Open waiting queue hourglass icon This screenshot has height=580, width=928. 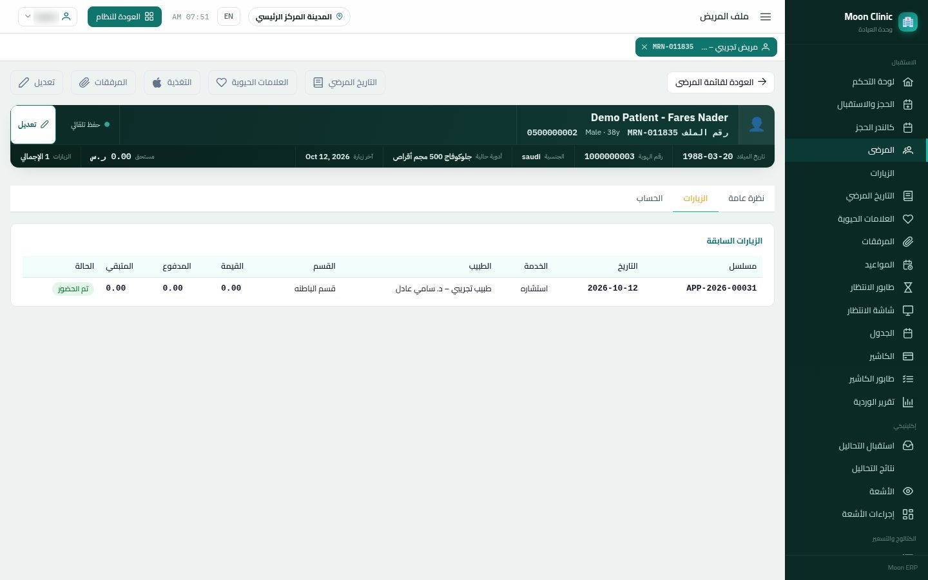click(908, 287)
